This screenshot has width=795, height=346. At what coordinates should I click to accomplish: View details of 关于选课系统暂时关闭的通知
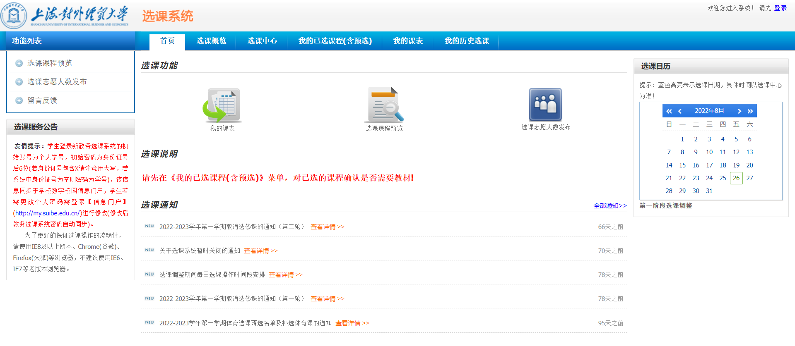point(260,251)
